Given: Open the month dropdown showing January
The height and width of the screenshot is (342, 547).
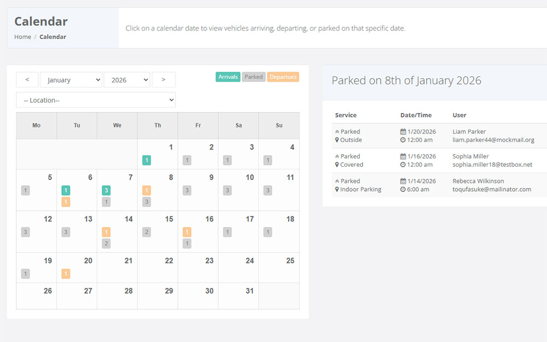Looking at the screenshot, I should click(x=71, y=79).
